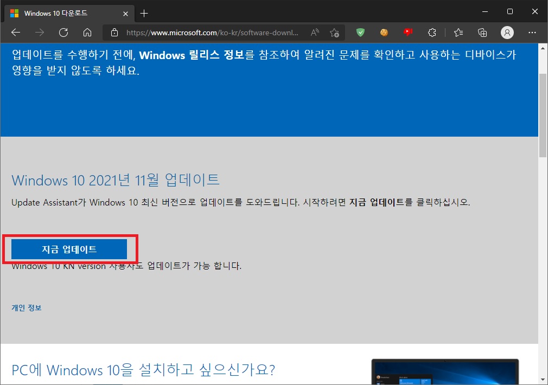Close the Windows 10 다운로드 tab
548x385 pixels.
[125, 14]
